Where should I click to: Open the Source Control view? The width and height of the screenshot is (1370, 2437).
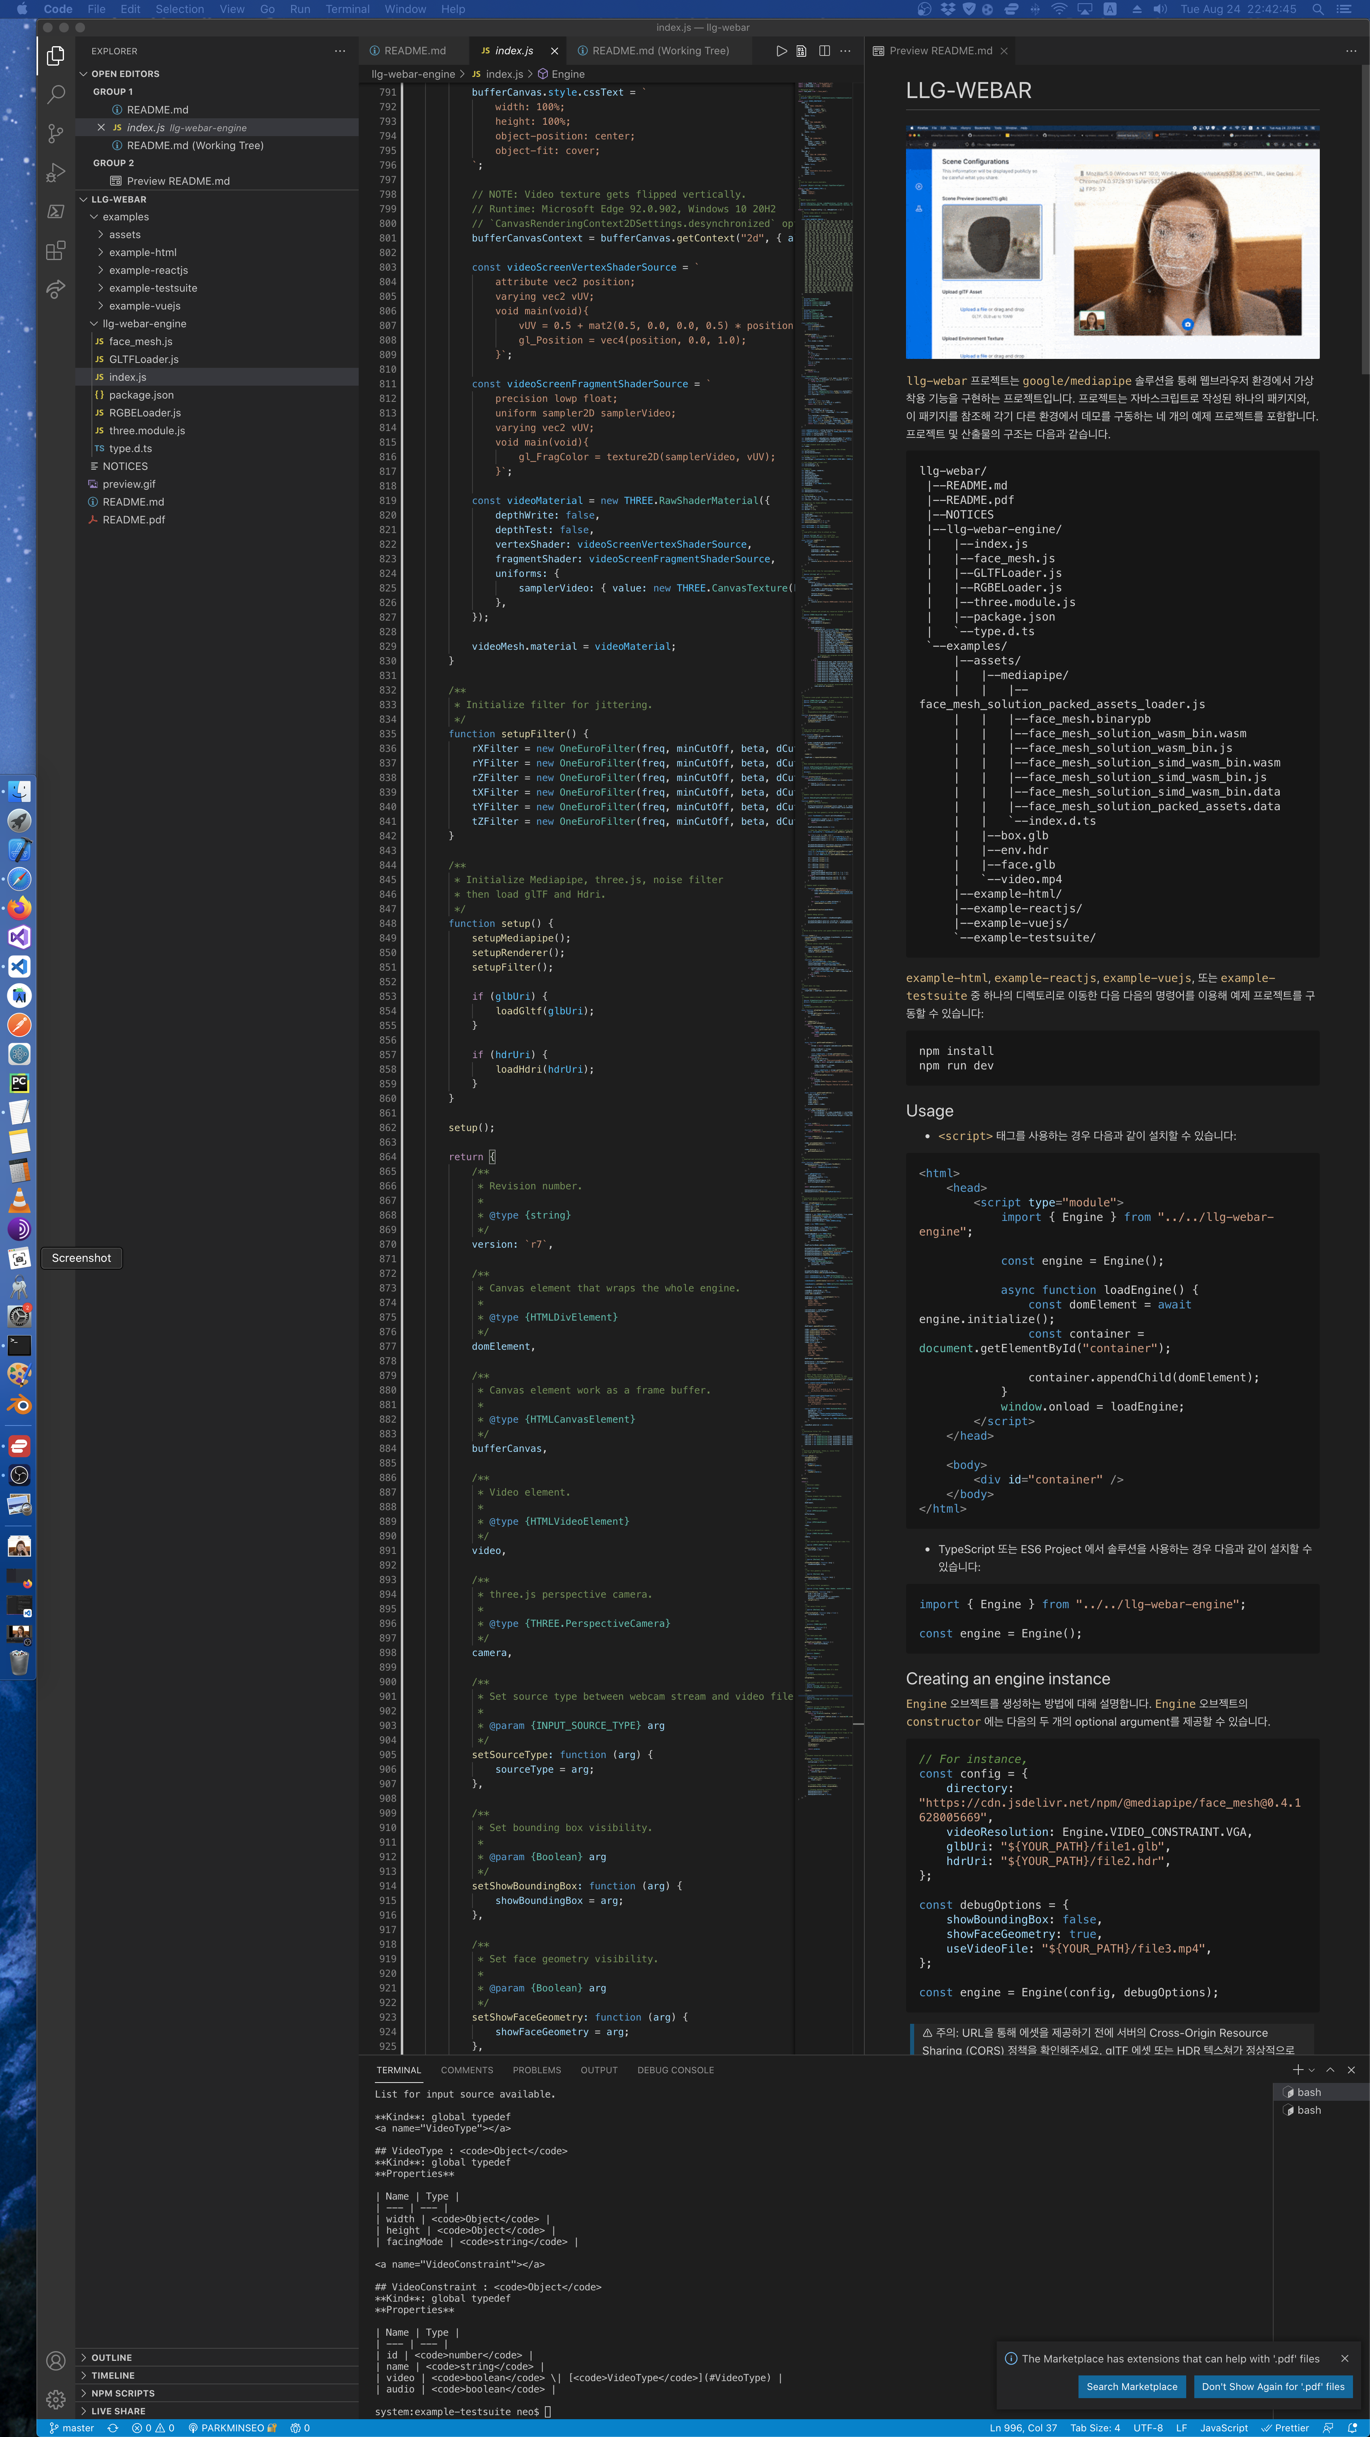[x=56, y=133]
